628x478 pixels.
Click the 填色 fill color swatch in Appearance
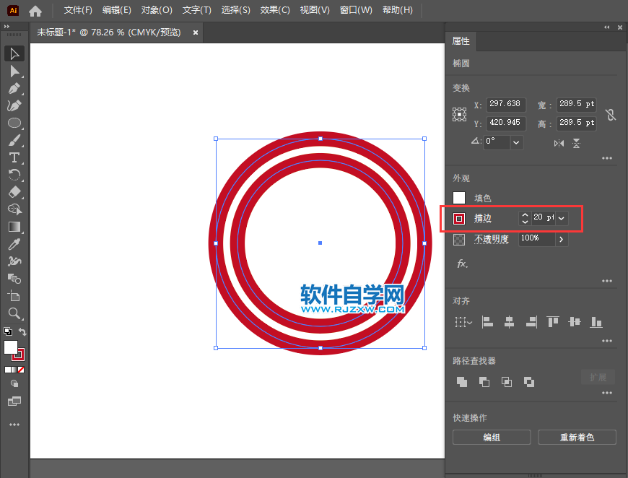click(x=459, y=198)
